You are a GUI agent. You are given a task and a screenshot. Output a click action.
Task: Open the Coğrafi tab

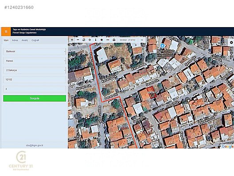(35, 40)
